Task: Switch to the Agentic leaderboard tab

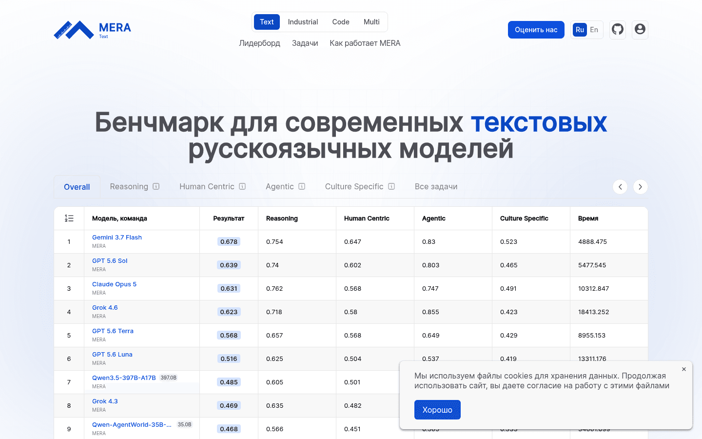Action: tap(280, 186)
